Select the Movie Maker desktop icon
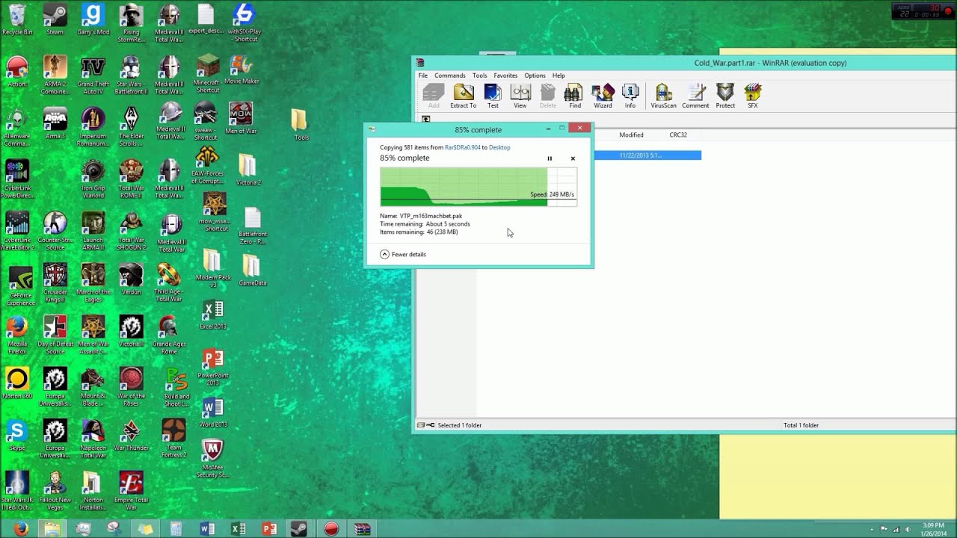The height and width of the screenshot is (538, 957). [x=241, y=69]
